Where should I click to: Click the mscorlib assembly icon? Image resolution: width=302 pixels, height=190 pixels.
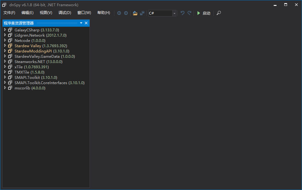pyautogui.click(x=10, y=88)
